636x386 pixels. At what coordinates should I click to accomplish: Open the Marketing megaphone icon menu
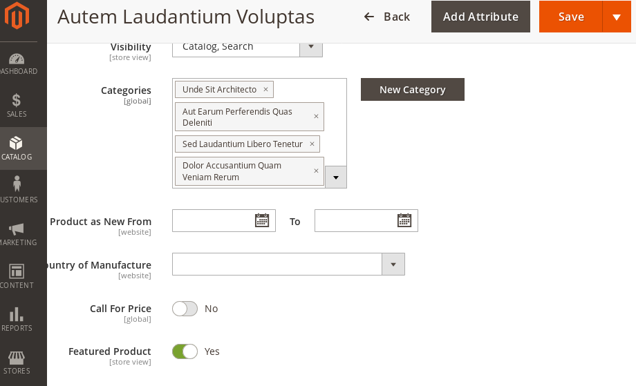(17, 229)
